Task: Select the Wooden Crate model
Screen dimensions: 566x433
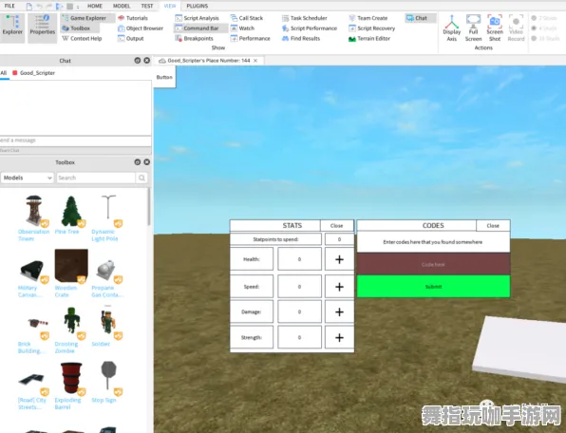Action: tap(70, 273)
